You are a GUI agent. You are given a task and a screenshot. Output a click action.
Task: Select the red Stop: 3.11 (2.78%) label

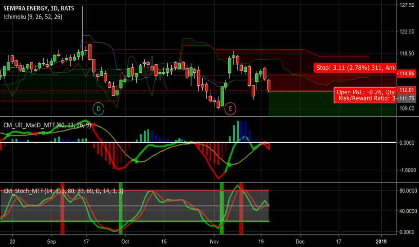(355, 68)
